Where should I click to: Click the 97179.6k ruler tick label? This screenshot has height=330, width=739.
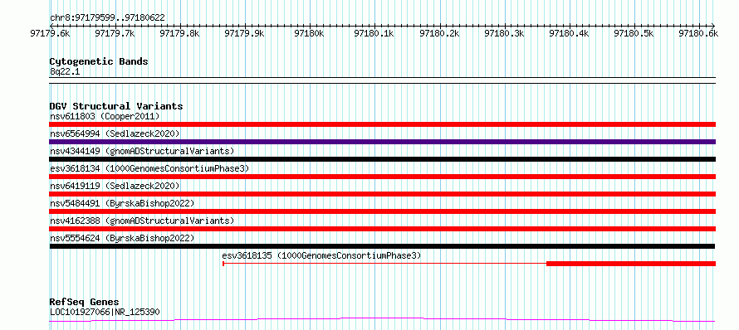pos(51,33)
